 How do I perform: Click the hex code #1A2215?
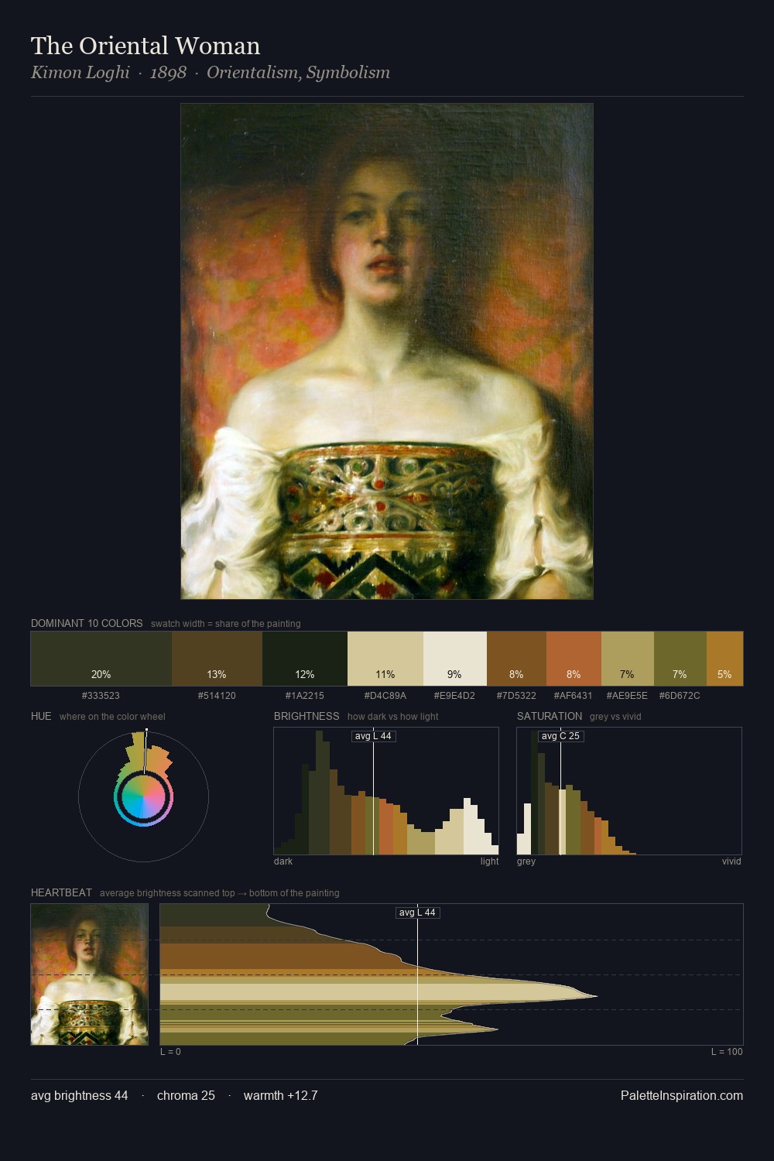pos(305,696)
